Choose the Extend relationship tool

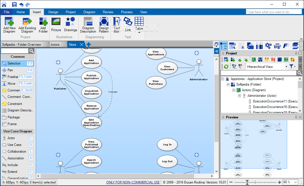tap(17, 172)
